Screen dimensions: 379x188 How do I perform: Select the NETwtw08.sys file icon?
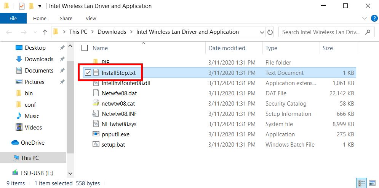(x=96, y=124)
